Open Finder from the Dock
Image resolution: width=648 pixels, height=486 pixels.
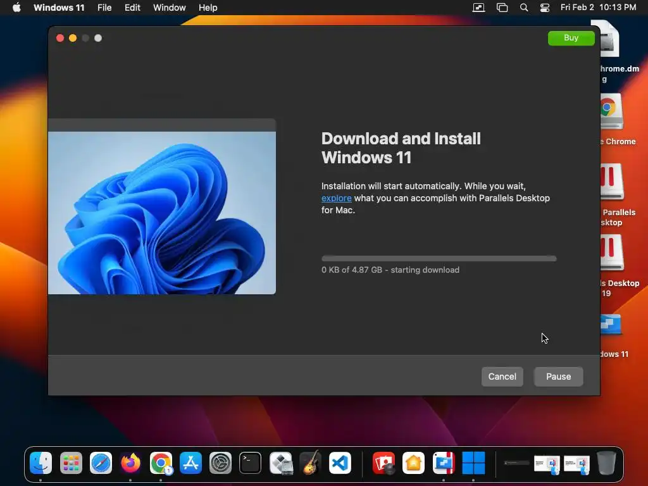41,463
